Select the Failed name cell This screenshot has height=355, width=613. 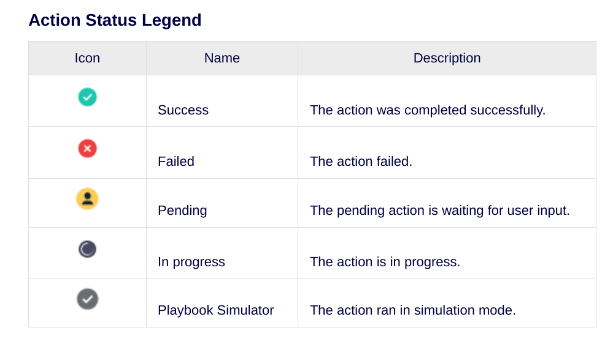click(x=176, y=162)
